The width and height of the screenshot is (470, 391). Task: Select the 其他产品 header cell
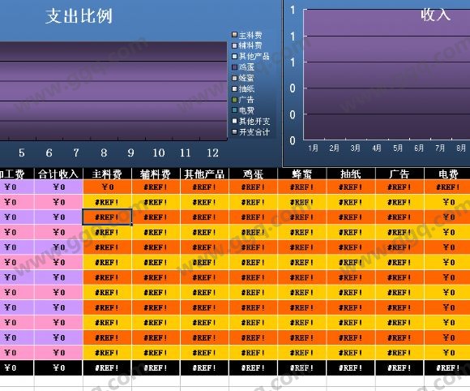coord(204,174)
